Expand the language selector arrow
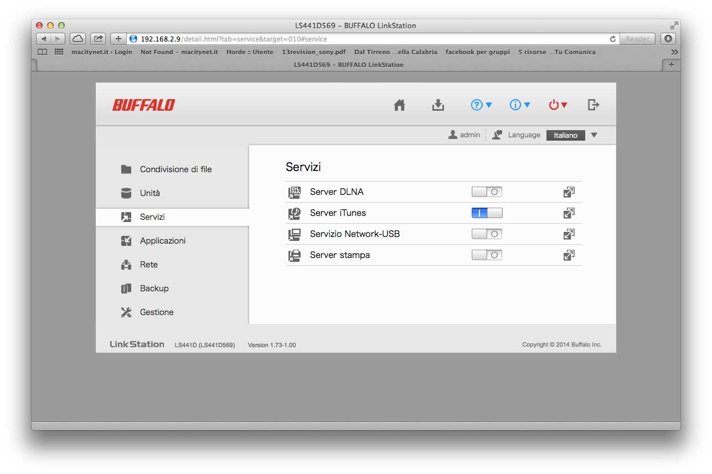The width and height of the screenshot is (712, 474). (594, 135)
